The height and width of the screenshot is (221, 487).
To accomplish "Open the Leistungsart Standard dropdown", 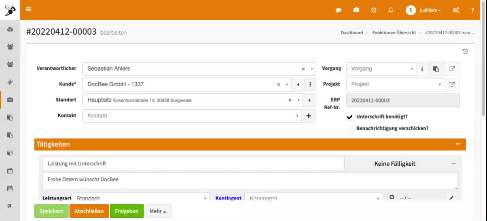I will (140, 198).
